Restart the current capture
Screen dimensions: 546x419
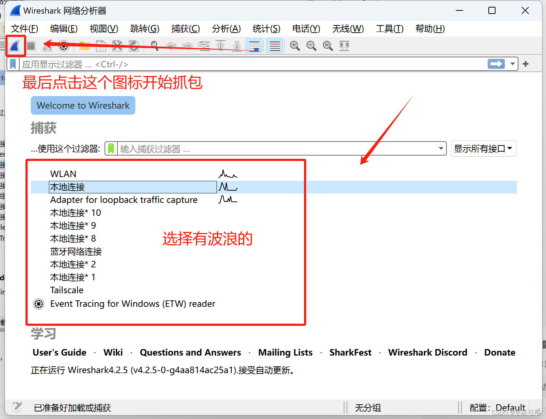47,46
